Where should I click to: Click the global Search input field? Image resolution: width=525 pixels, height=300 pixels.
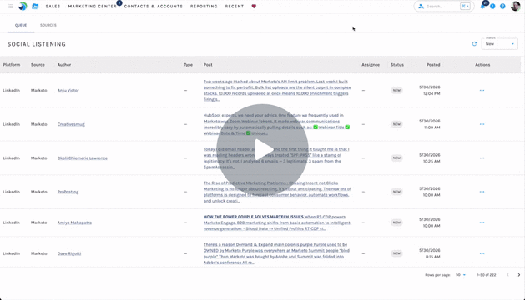click(x=442, y=7)
